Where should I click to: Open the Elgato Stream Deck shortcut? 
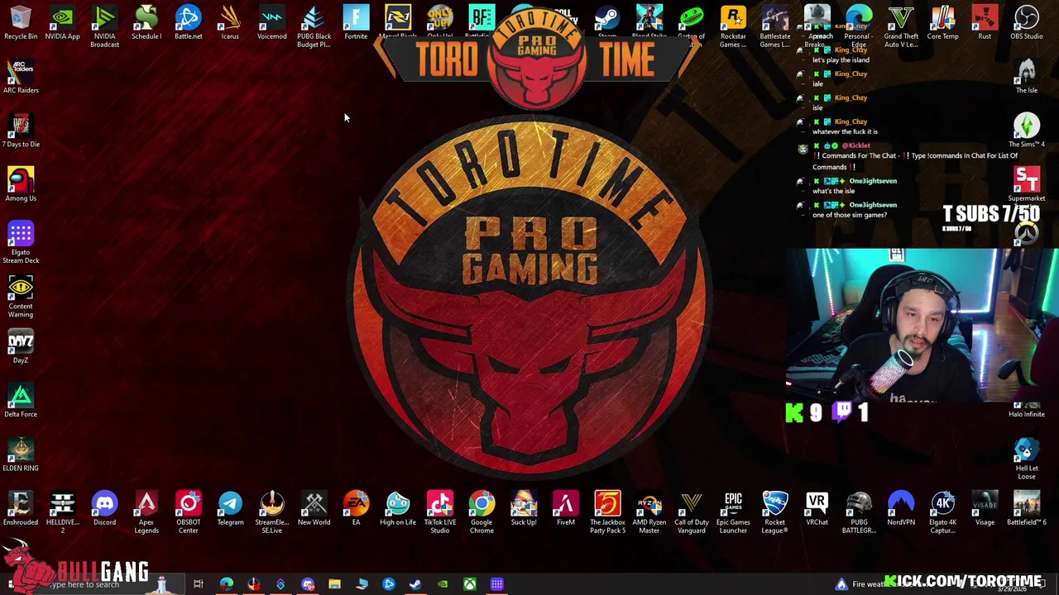coord(21,242)
